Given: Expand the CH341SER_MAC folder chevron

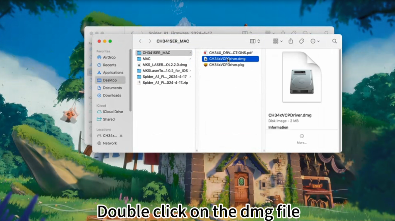Looking at the screenshot, I should [190, 53].
